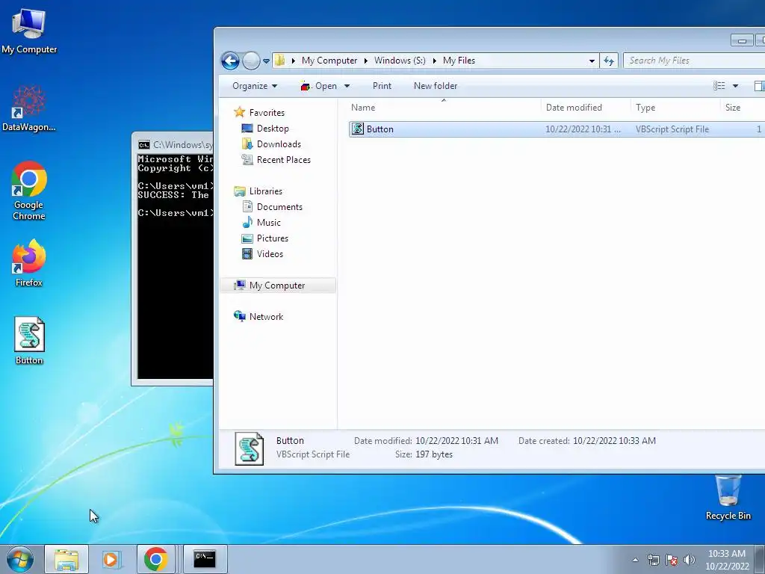Create a New folder

pyautogui.click(x=436, y=86)
